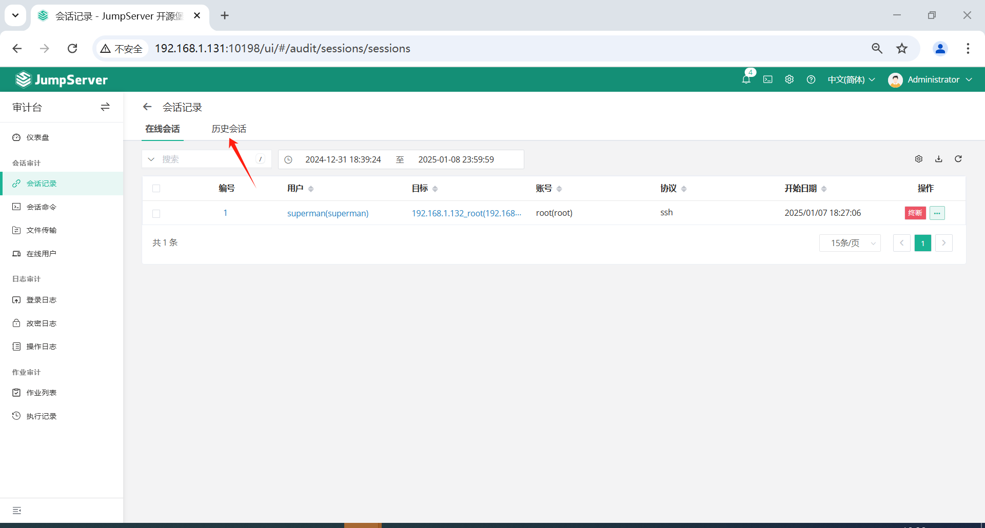The width and height of the screenshot is (985, 528).
Task: Edit start date 2024-12-31 18:39:24
Action: point(343,159)
